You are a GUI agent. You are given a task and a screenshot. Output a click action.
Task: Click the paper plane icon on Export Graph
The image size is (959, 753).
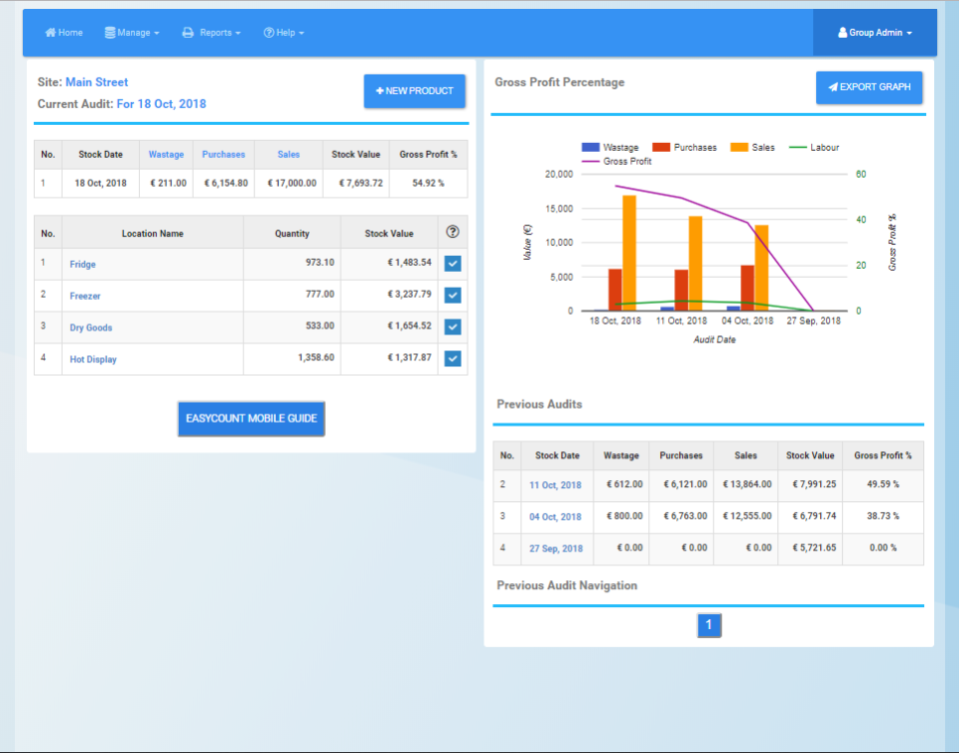(x=833, y=87)
